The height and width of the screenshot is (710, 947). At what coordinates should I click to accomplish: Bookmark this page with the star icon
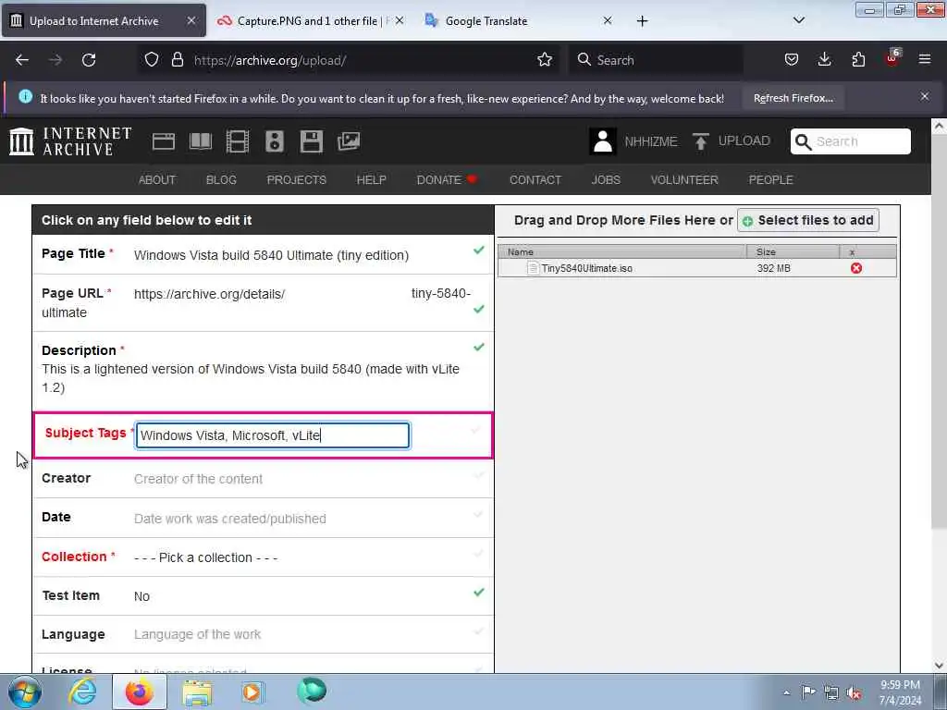point(544,60)
